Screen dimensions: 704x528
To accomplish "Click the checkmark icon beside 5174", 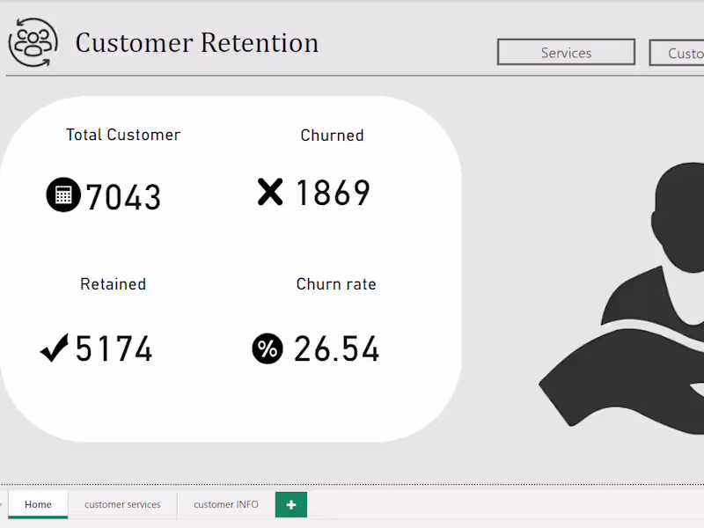I will click(x=55, y=348).
